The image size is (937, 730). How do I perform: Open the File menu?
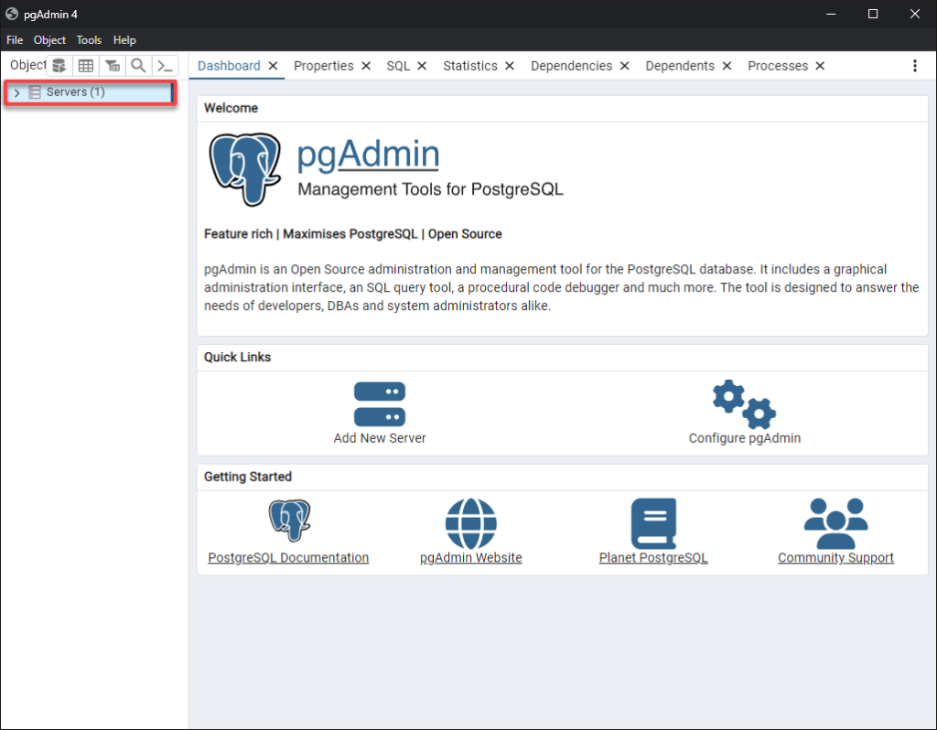coord(14,39)
